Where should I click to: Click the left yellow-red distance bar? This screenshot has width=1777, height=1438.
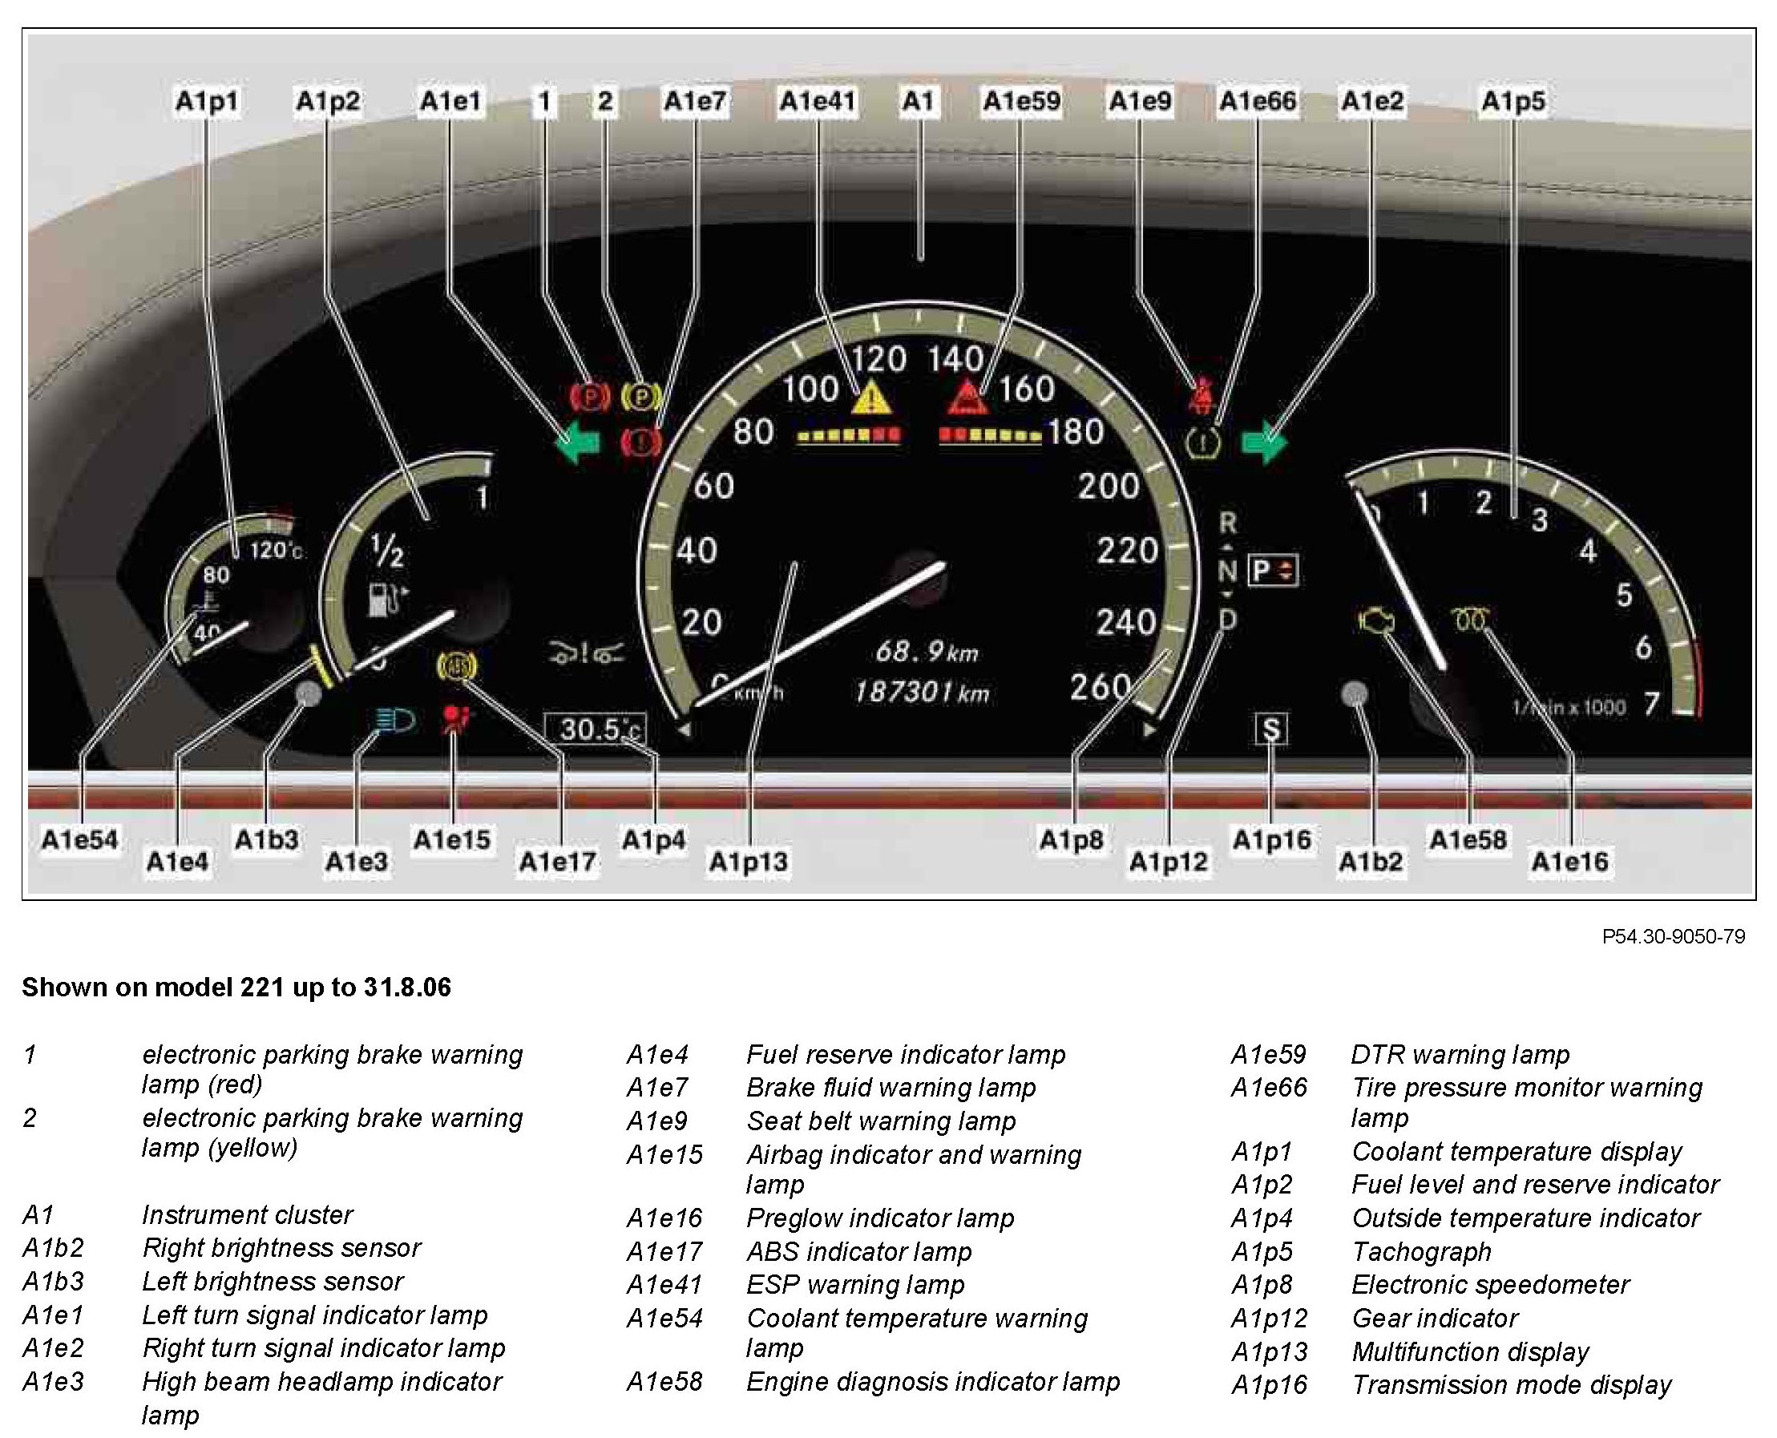848,435
